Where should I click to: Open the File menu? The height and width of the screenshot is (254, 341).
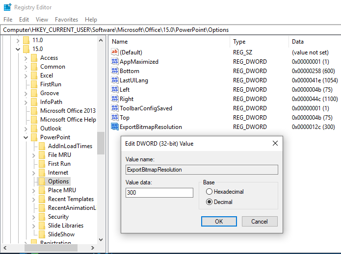[8, 20]
